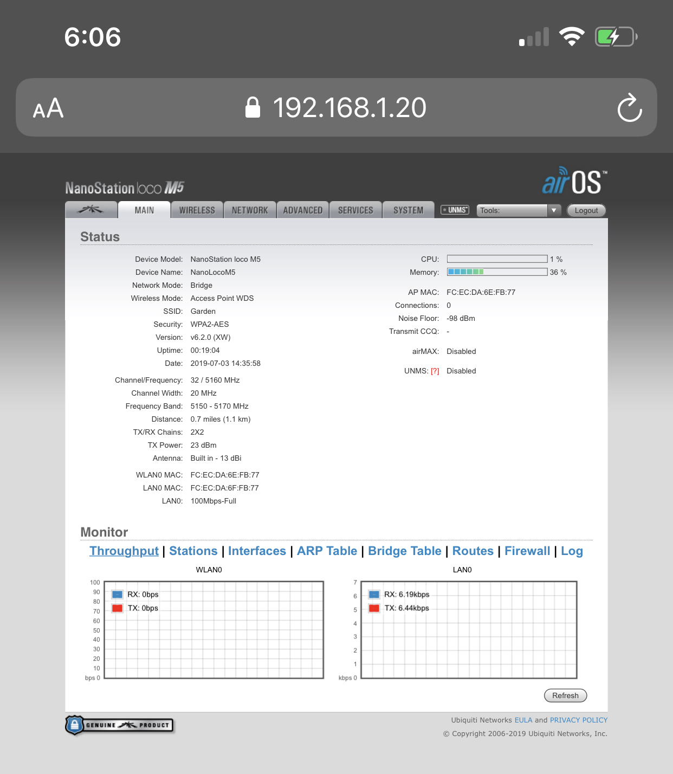
Task: Switch to the MAIN tab
Action: coord(144,210)
